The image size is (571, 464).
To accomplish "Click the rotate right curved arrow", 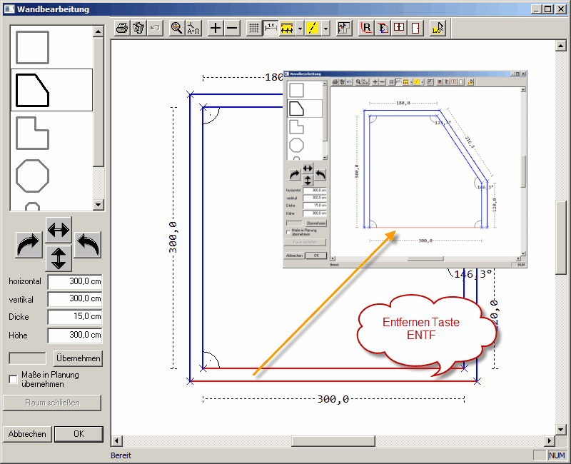I will (29, 244).
